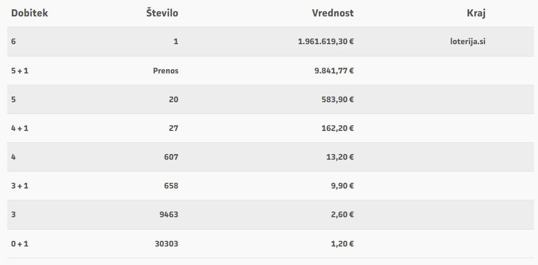Click the count 658

click(171, 186)
